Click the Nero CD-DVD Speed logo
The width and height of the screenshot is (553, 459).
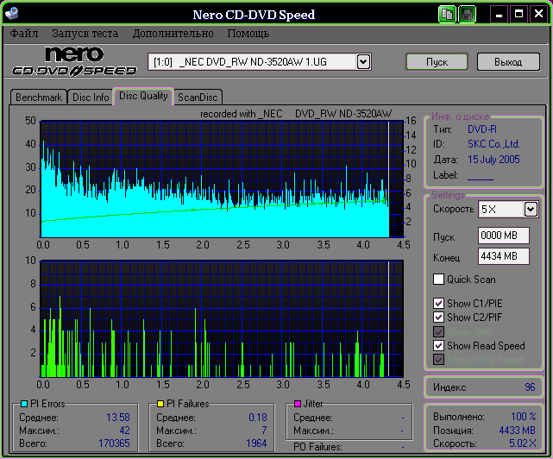coord(73,61)
